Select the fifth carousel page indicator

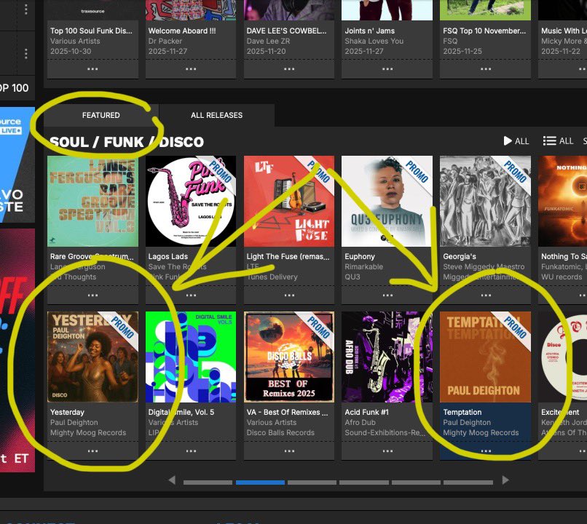pyautogui.click(x=416, y=483)
